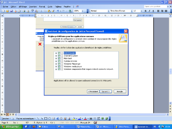Open the Mémoire Ba... taskbar window

[84, 127]
